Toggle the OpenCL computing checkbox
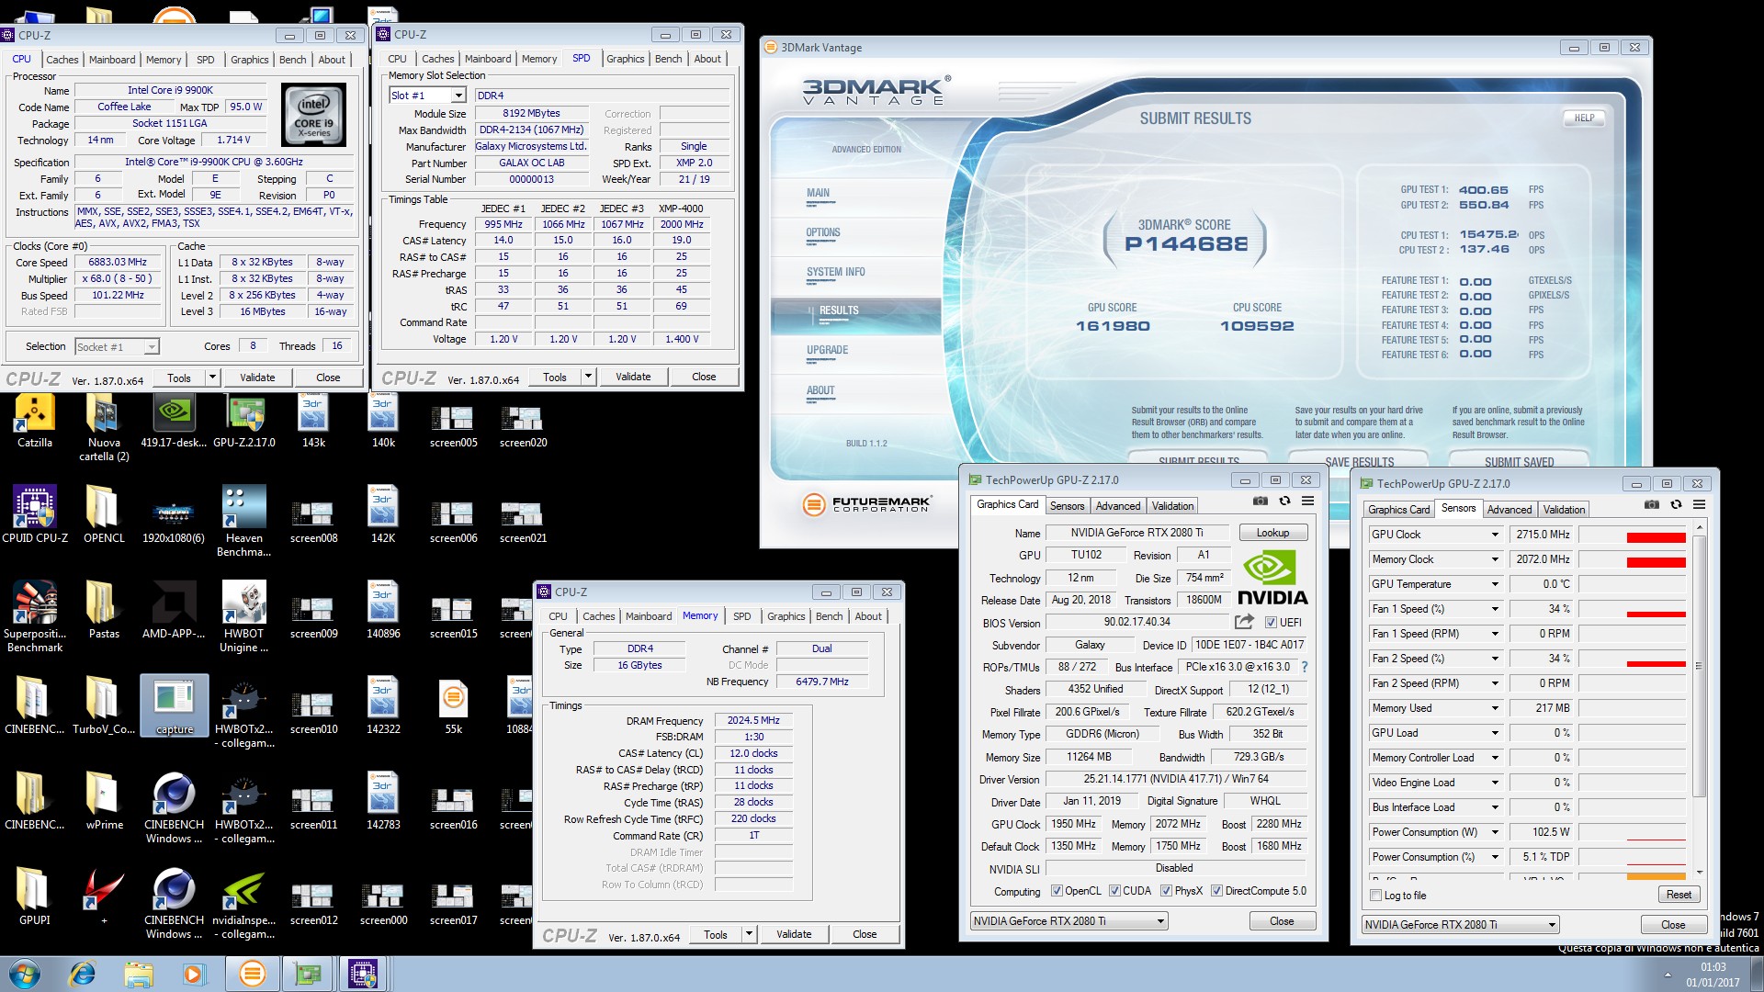Image resolution: width=1764 pixels, height=992 pixels. 1057,891
